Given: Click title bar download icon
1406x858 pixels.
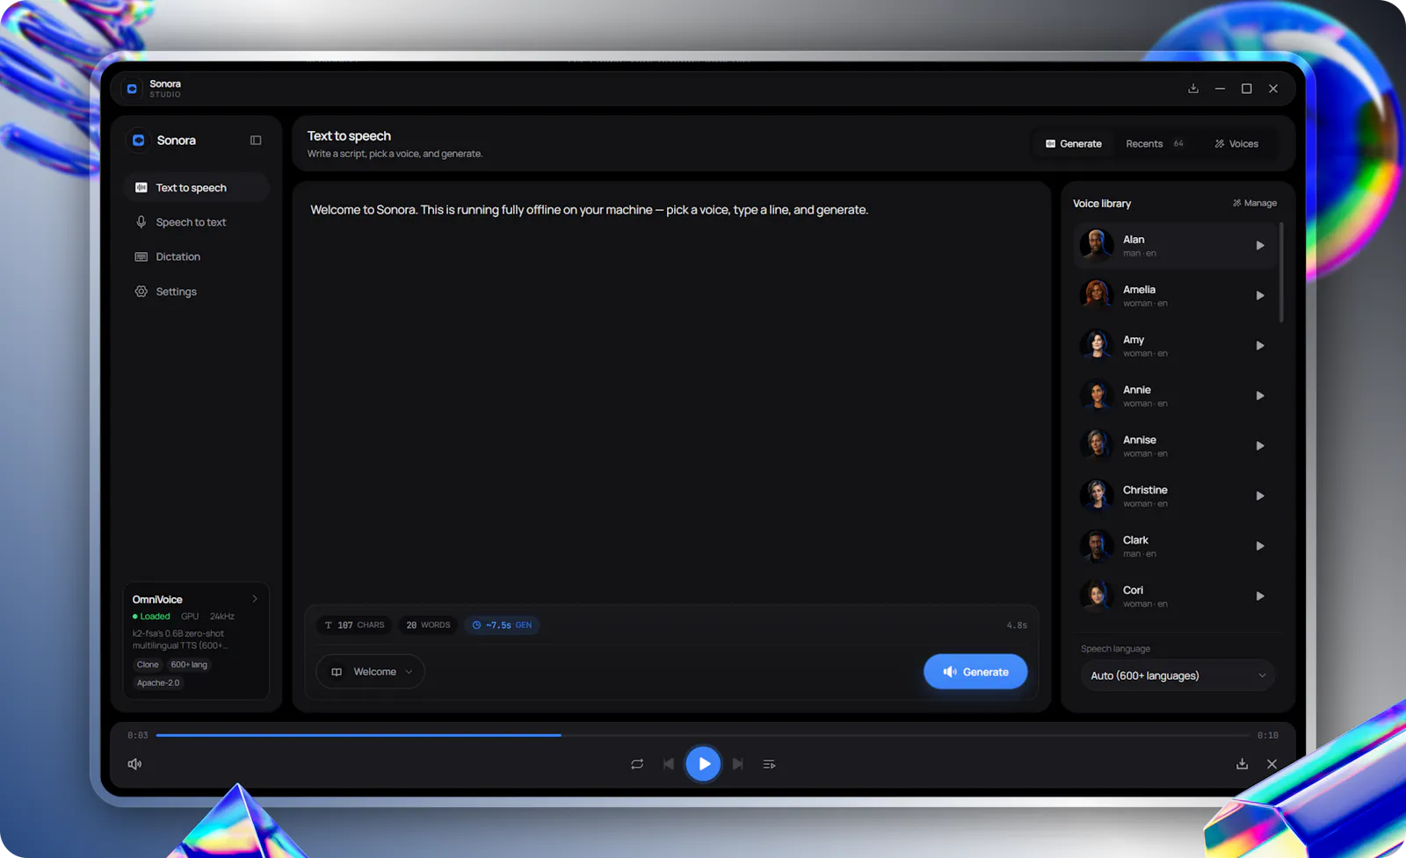Looking at the screenshot, I should pyautogui.click(x=1193, y=89).
